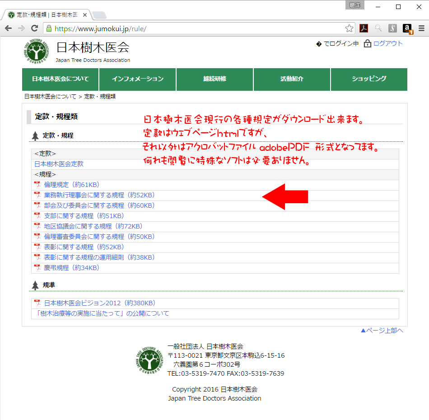Download 日本樹木医会ビジョン2012（約380KB）
This screenshot has height=420, width=429.
click(x=100, y=303)
